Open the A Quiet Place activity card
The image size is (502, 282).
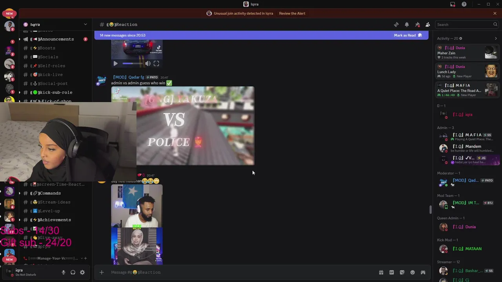[x=467, y=90]
